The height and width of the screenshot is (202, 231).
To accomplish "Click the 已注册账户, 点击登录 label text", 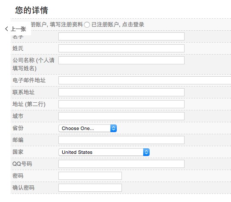I will tap(118, 25).
